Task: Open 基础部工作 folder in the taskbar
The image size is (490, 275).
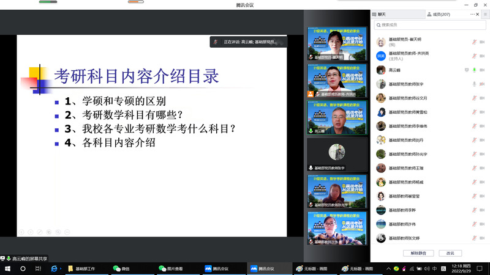Action: click(x=82, y=268)
